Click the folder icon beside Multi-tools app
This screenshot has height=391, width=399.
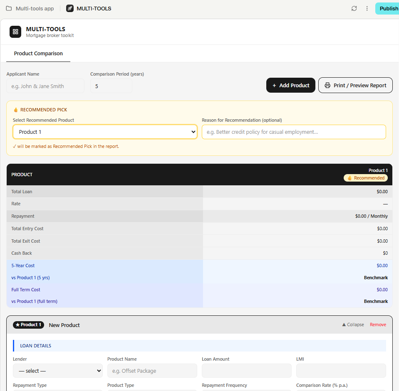pyautogui.click(x=9, y=8)
